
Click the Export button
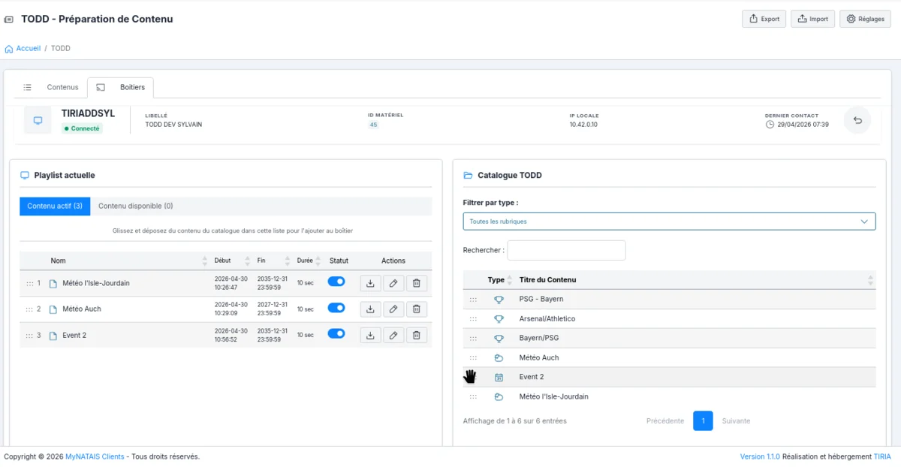pyautogui.click(x=764, y=19)
